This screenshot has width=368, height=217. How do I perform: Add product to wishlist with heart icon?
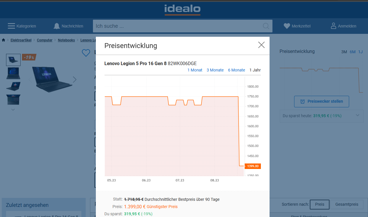pos(86,53)
